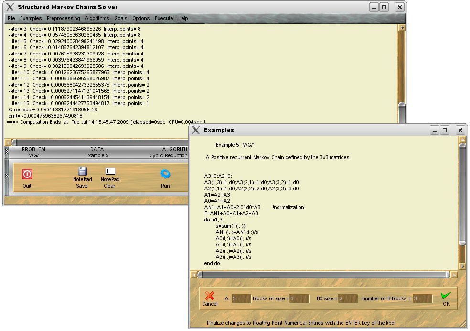
Task: Click the X logo in Solver title bar
Action: coord(10,7)
